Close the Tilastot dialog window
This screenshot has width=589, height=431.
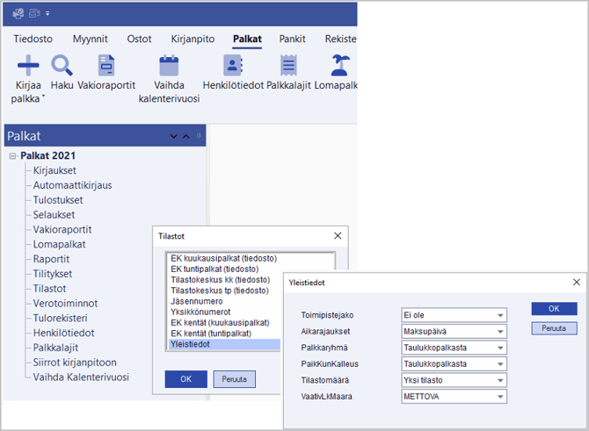[x=338, y=236]
